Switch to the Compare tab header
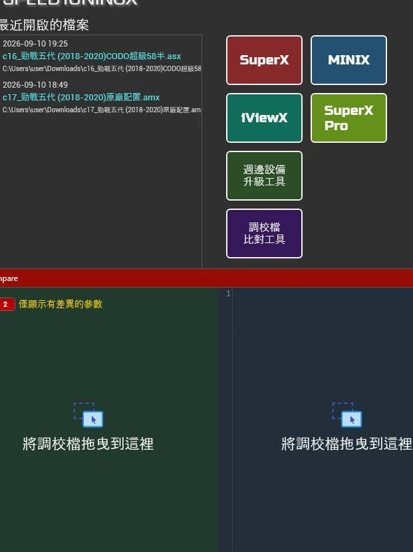This screenshot has width=413, height=552. [x=9, y=278]
